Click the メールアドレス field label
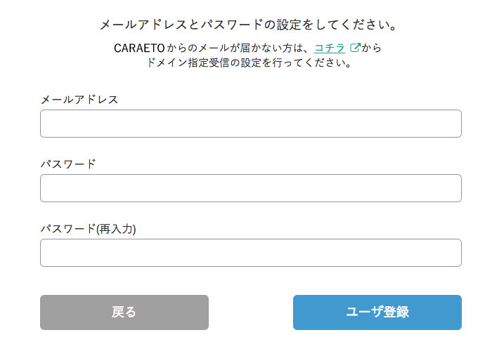492x356 pixels. 79,100
